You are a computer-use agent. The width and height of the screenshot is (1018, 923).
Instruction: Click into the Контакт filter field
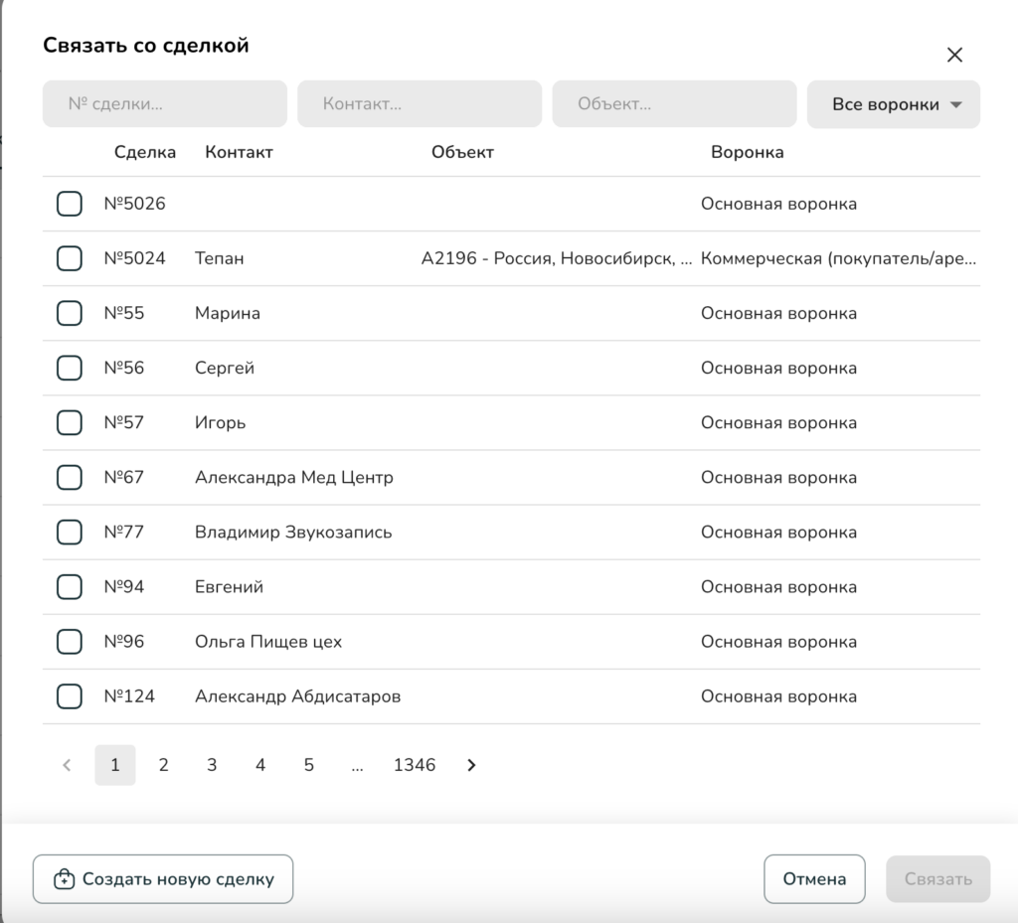tap(419, 103)
